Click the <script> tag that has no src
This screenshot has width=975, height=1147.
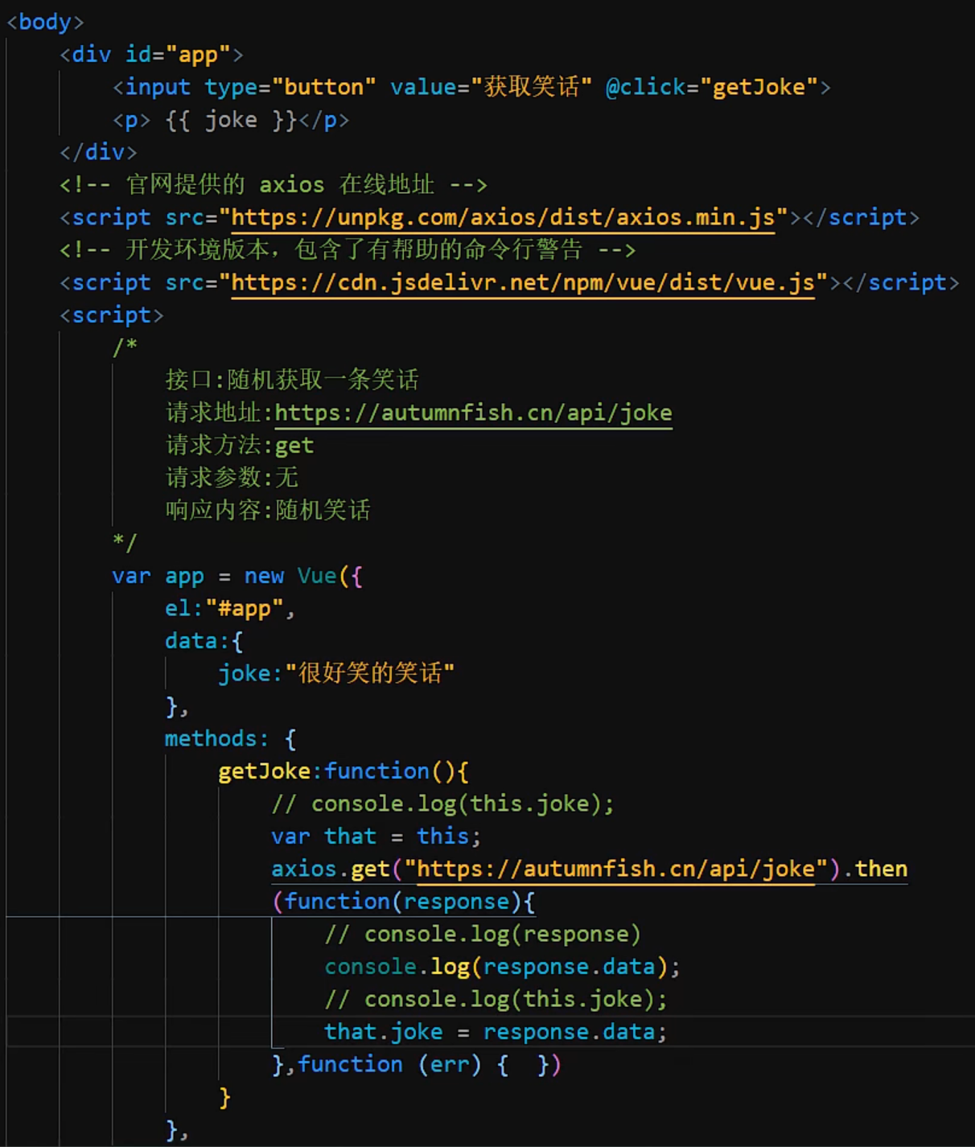112,315
